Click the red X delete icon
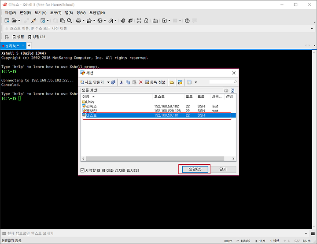The image size is (317, 244). coord(141,82)
